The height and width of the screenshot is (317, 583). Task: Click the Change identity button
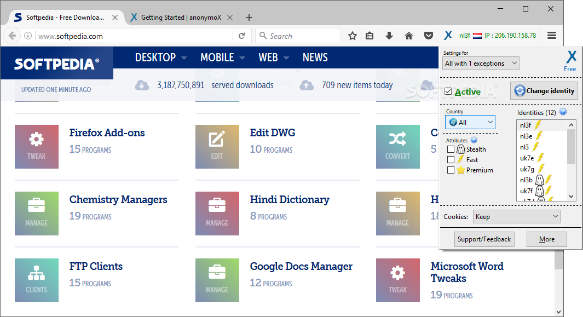pyautogui.click(x=544, y=91)
